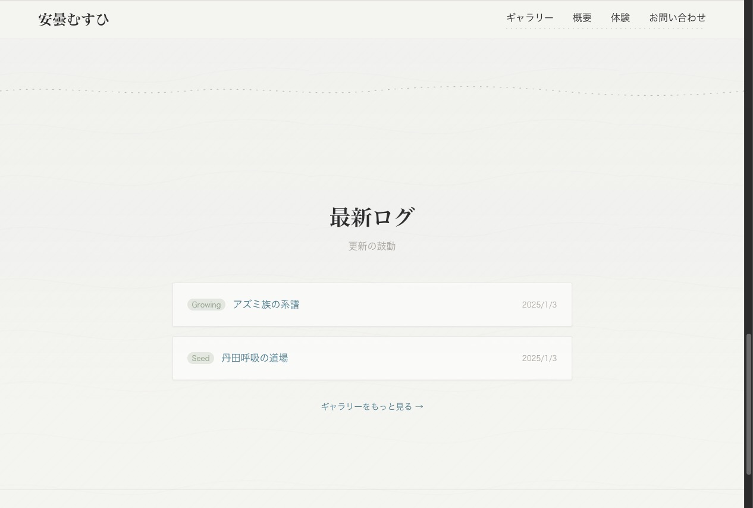Open the 概要 navigation item
Viewport: 753px width, 508px height.
pyautogui.click(x=582, y=18)
